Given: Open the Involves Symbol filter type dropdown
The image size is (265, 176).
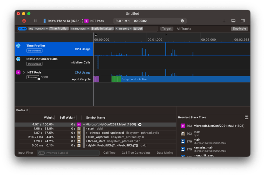Looking at the screenshot, I should 41,153.
